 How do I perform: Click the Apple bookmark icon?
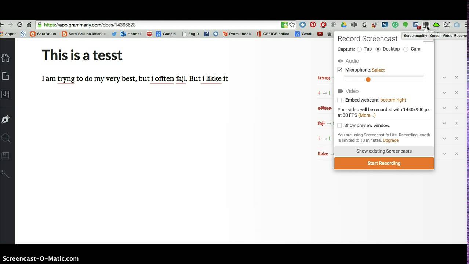click(330, 34)
